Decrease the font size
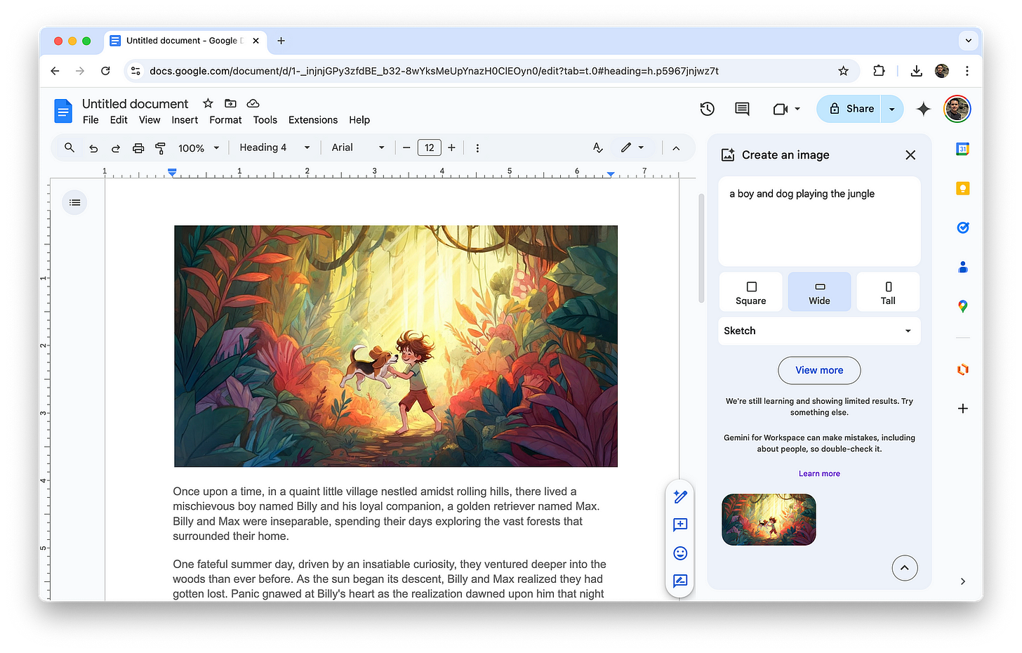 [406, 147]
